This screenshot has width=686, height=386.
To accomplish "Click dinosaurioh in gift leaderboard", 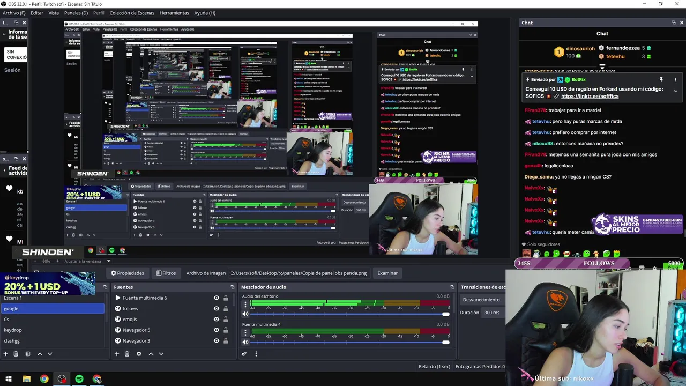I will pyautogui.click(x=580, y=48).
